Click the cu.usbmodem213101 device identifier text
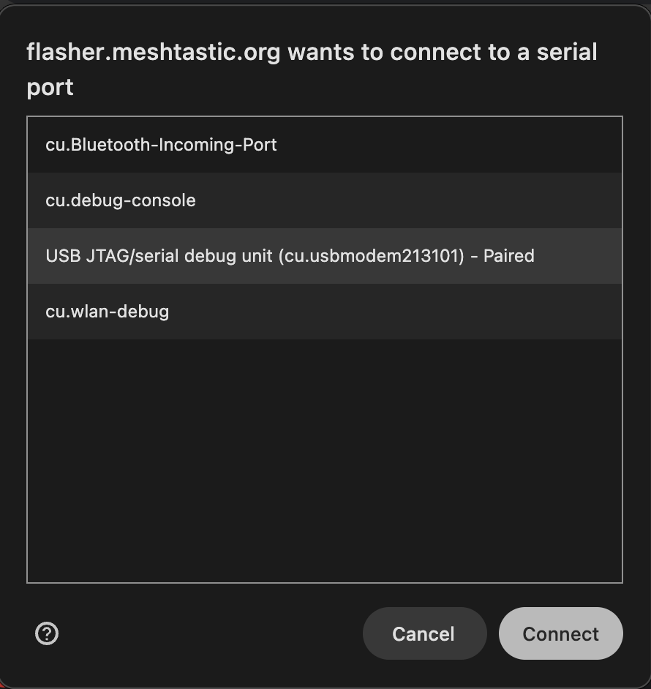This screenshot has width=651, height=689. pyautogui.click(x=371, y=256)
